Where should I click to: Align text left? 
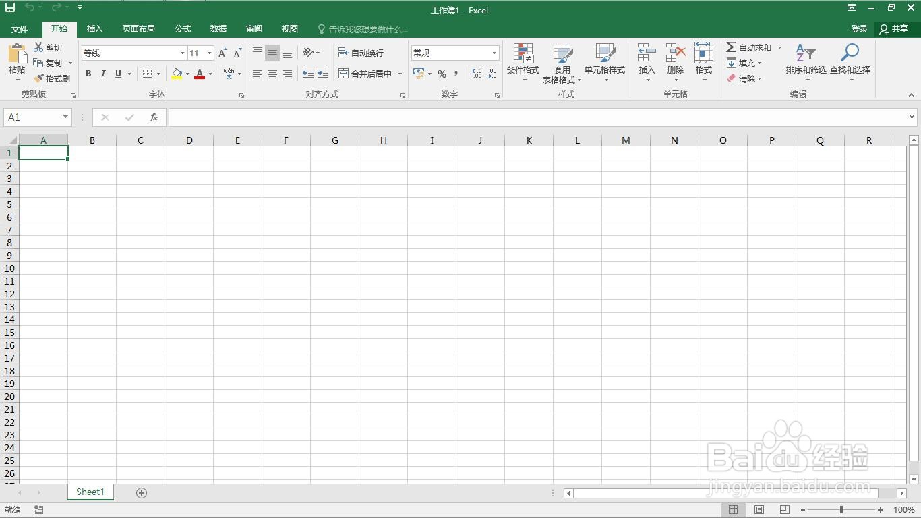coord(258,74)
